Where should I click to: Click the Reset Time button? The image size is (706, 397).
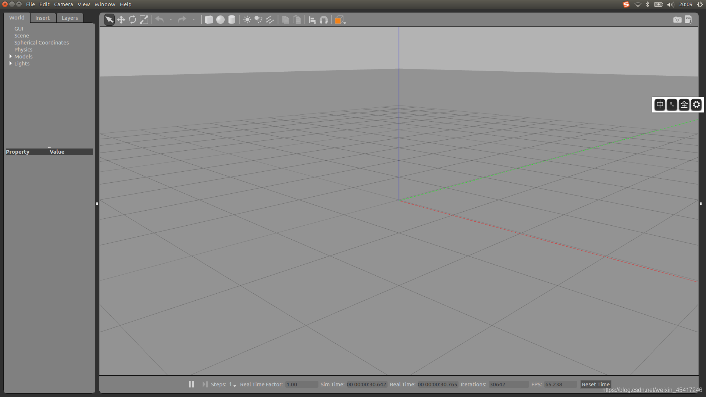pyautogui.click(x=595, y=384)
